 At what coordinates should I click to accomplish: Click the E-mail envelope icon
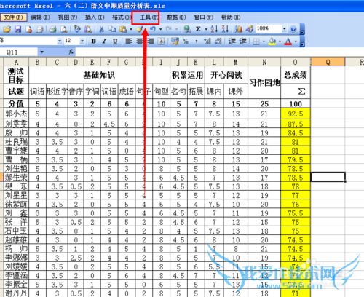[39, 29]
